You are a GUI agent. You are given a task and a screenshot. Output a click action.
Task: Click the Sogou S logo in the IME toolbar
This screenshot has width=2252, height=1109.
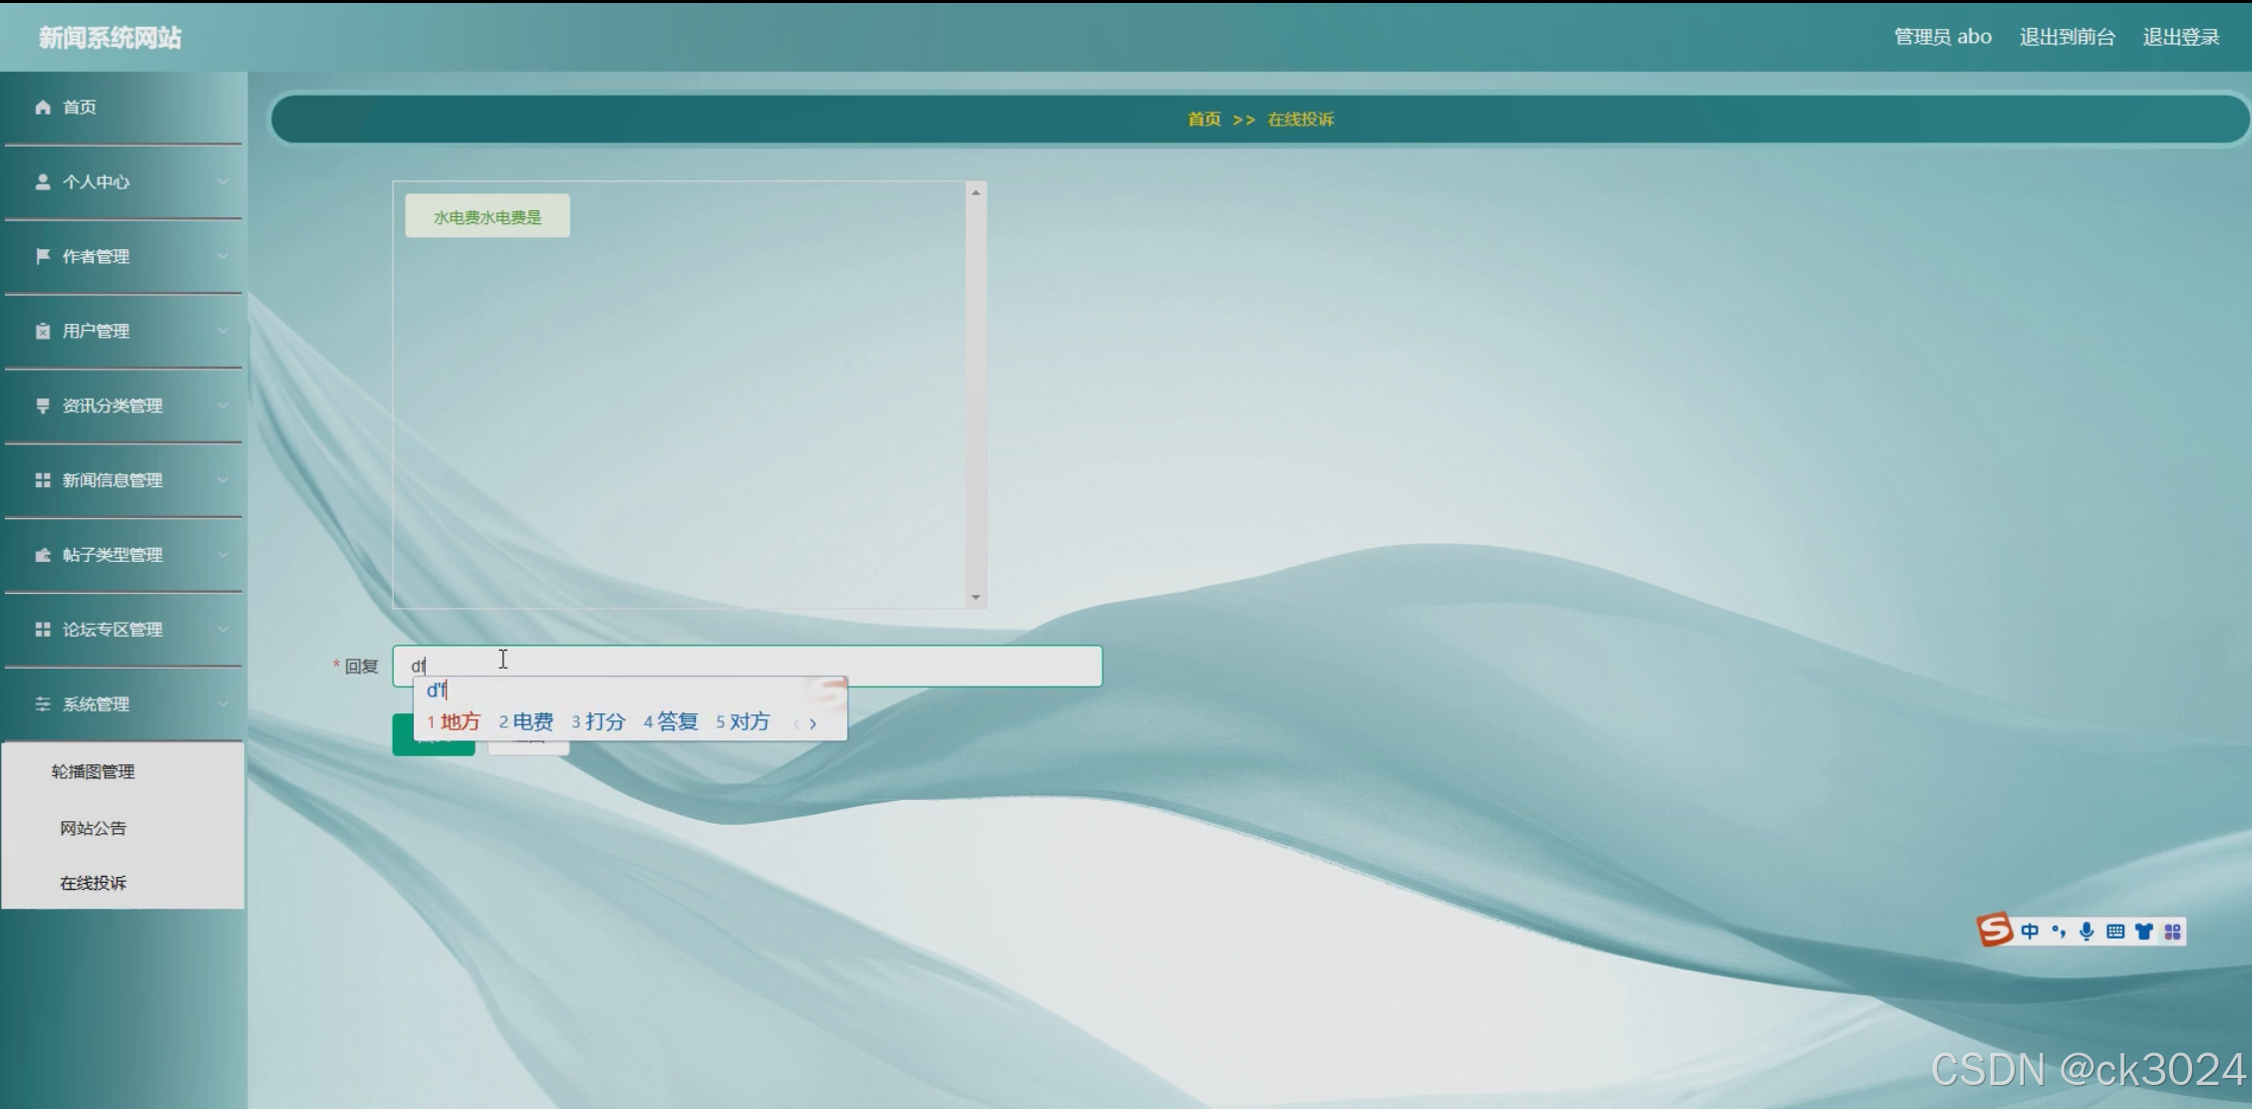(x=1995, y=931)
